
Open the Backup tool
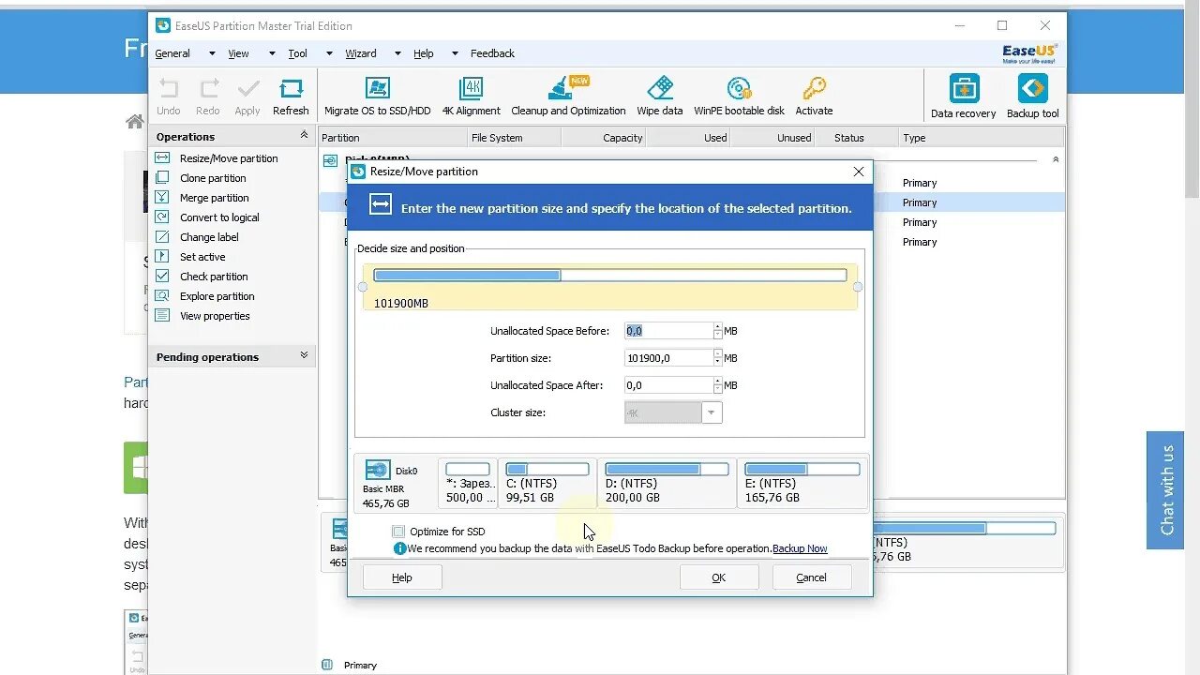[1032, 97]
